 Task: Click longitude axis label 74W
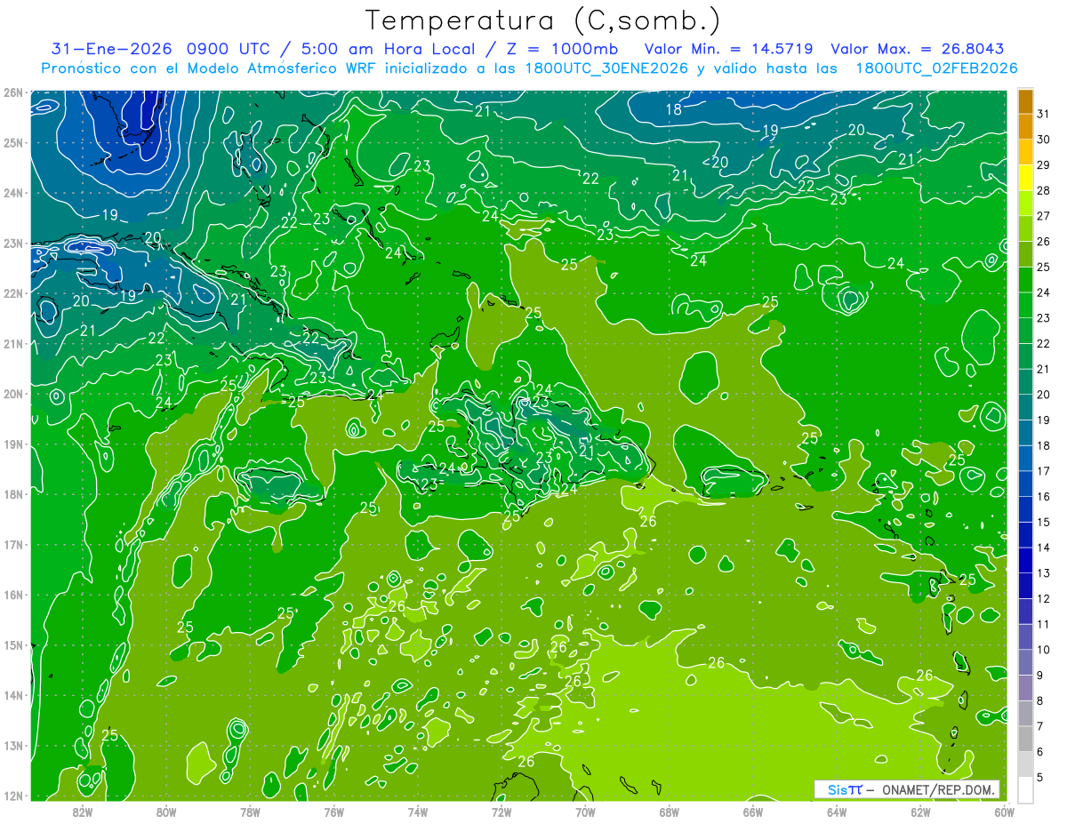(x=418, y=812)
